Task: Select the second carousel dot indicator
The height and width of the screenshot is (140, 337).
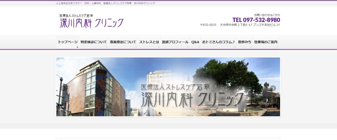Action: (164, 113)
